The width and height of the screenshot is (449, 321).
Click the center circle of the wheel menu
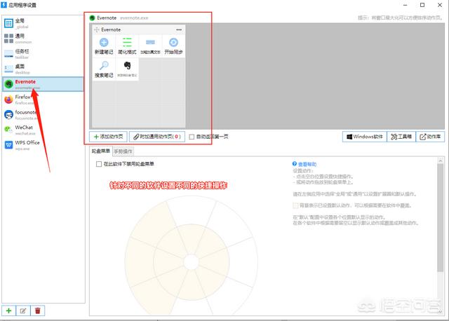pyautogui.click(x=191, y=262)
